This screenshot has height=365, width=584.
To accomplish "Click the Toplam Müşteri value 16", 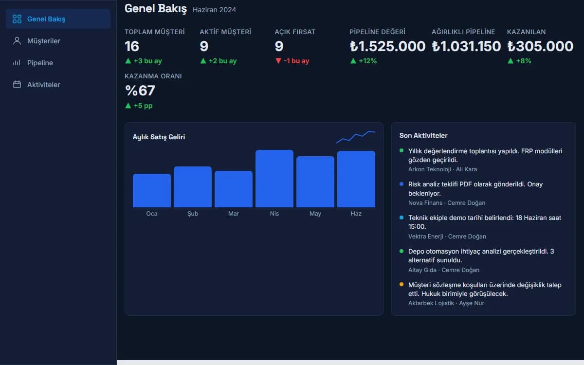I will pyautogui.click(x=132, y=46).
